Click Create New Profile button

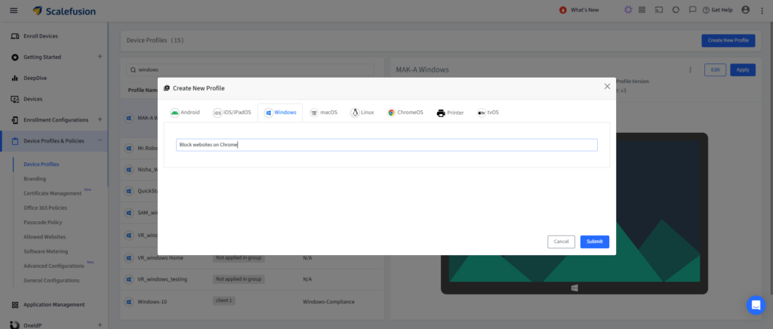(x=728, y=41)
